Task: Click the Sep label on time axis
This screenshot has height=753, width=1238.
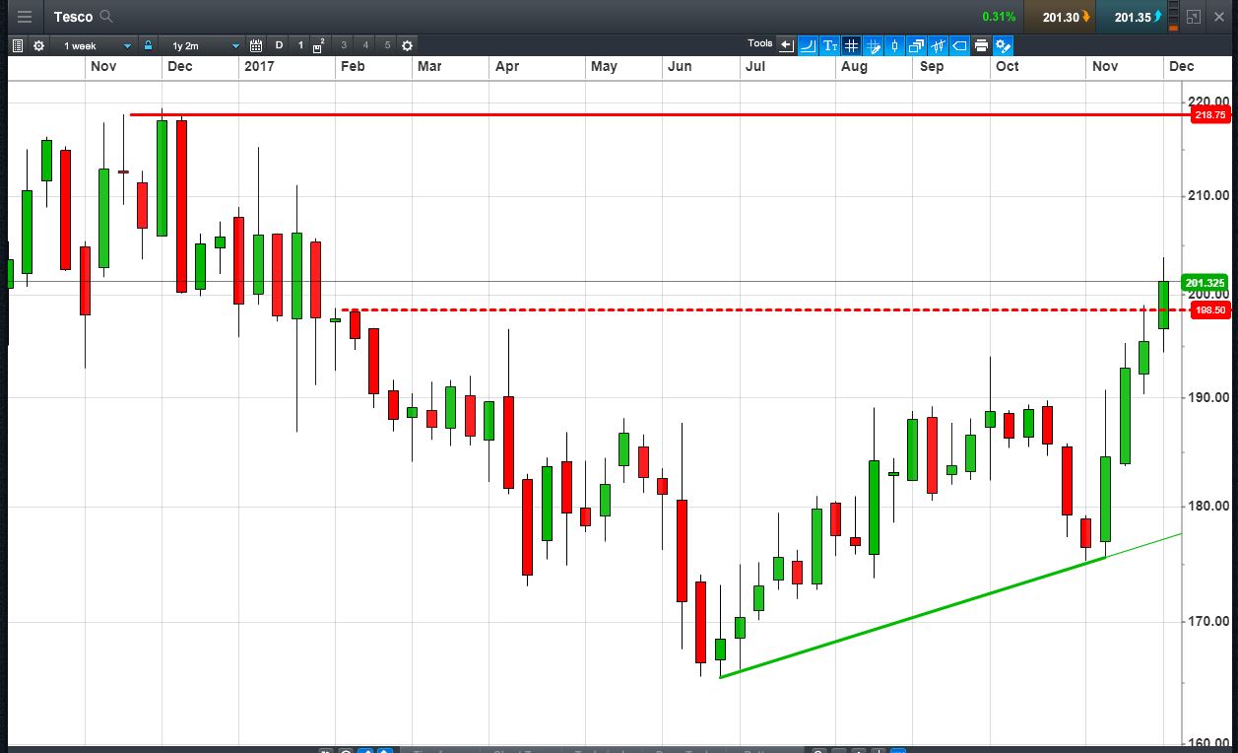Action: [932, 66]
